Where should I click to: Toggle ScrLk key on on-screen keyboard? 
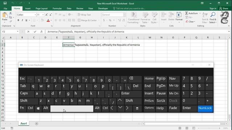click(x=161, y=101)
